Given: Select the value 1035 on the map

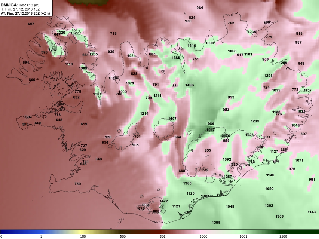Looking at the screenshot, I should point(252,32).
